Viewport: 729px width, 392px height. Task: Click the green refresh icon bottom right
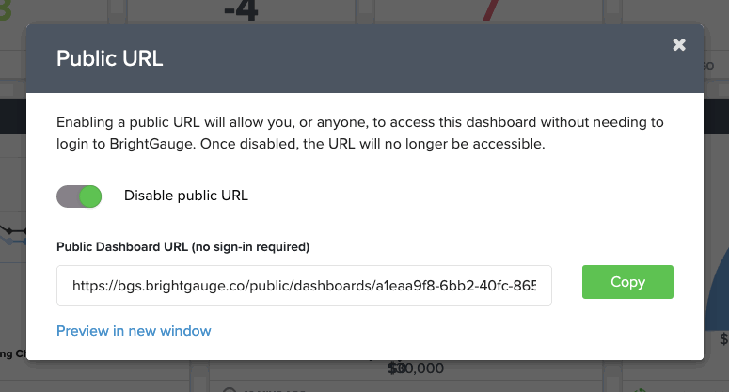coord(641,390)
